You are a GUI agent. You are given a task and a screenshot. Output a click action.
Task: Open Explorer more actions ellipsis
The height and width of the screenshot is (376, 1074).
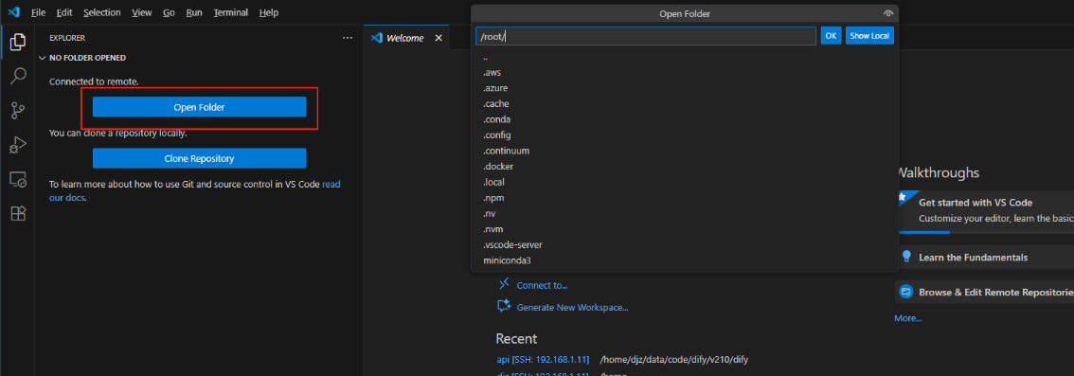(x=348, y=38)
